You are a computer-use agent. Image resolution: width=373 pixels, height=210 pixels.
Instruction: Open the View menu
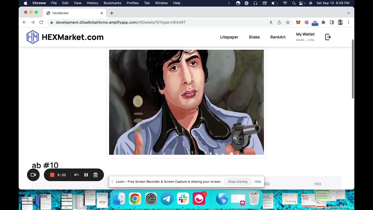[78, 3]
